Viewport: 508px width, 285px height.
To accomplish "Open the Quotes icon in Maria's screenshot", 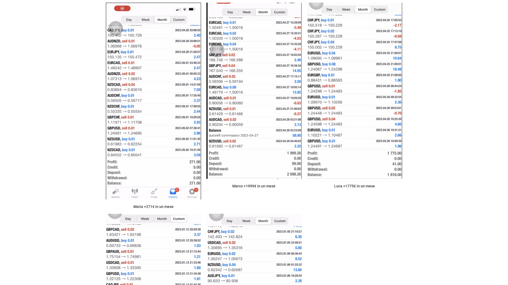I will click(116, 193).
